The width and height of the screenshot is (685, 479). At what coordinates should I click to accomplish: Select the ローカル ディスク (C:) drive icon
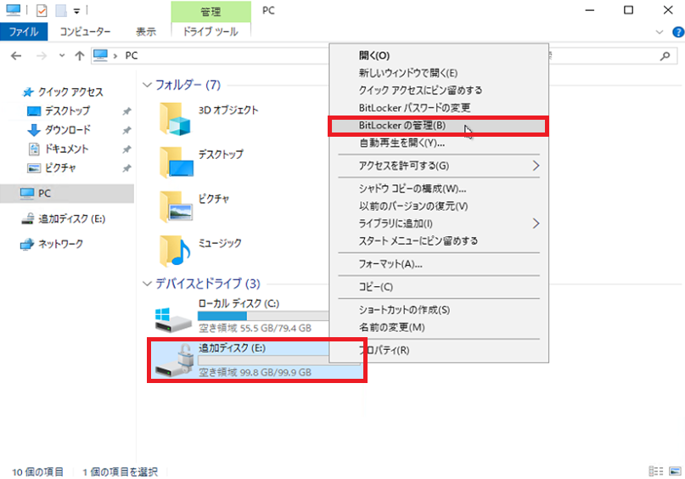pos(173,319)
